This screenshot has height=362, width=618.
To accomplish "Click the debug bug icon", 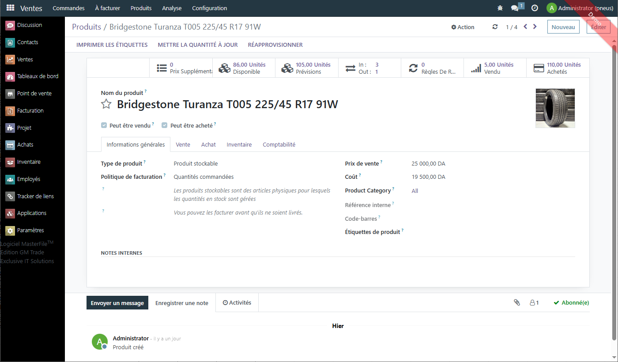I will click(500, 8).
